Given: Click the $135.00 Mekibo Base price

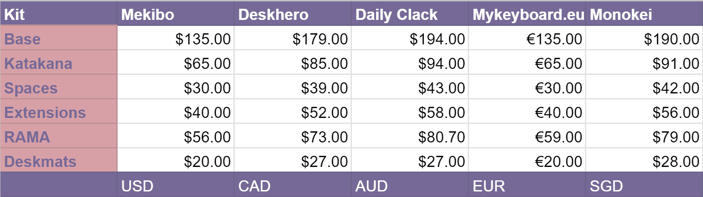Looking at the screenshot, I should [203, 39].
